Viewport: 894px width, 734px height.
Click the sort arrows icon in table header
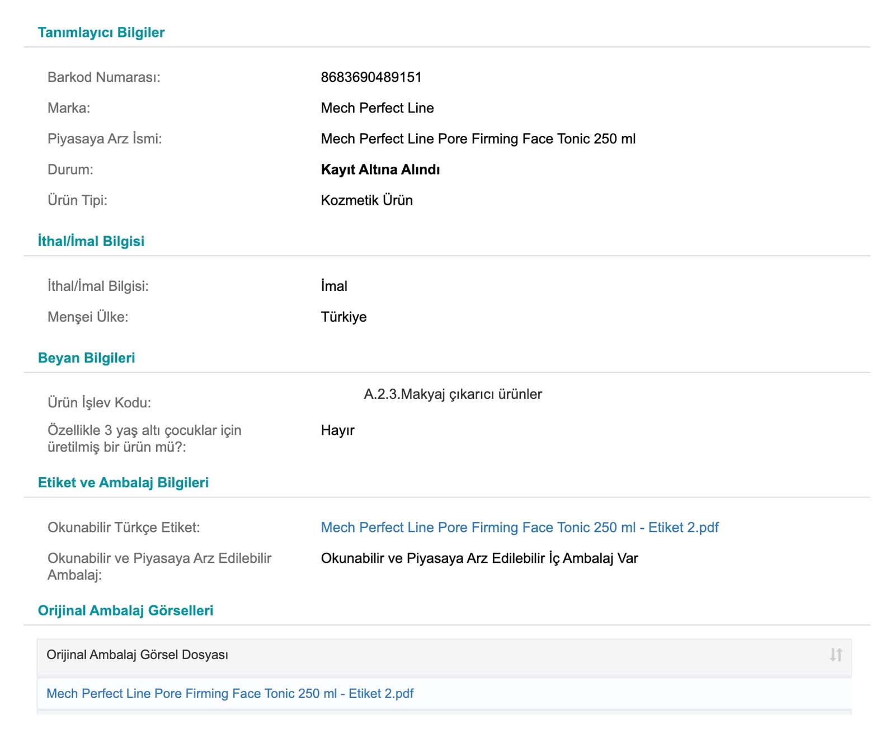pos(835,655)
